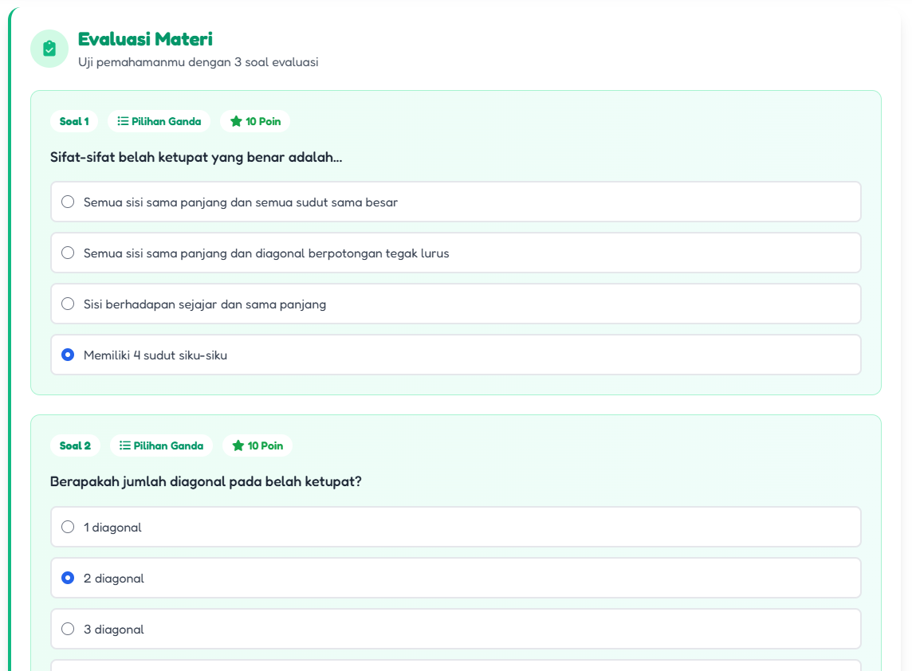Click the question text 'Sifat-sifat belah ketupat yang benar adalah'
The height and width of the screenshot is (671, 912).
(196, 158)
